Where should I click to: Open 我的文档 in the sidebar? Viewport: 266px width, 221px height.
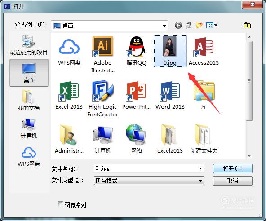coord(29,101)
